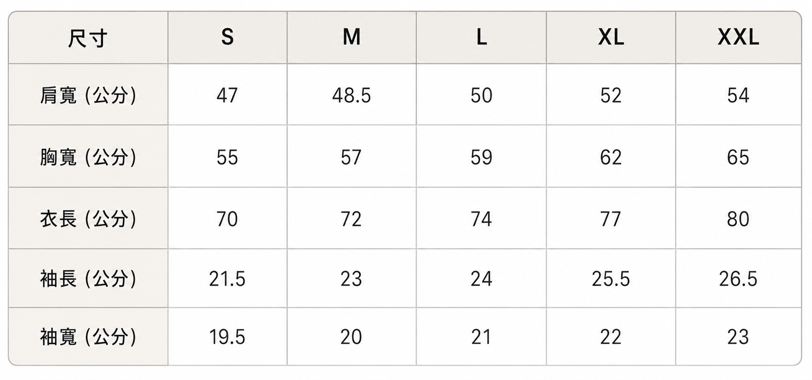Click the 47 shoulder width cell
This screenshot has height=380, width=812.
pyautogui.click(x=227, y=94)
